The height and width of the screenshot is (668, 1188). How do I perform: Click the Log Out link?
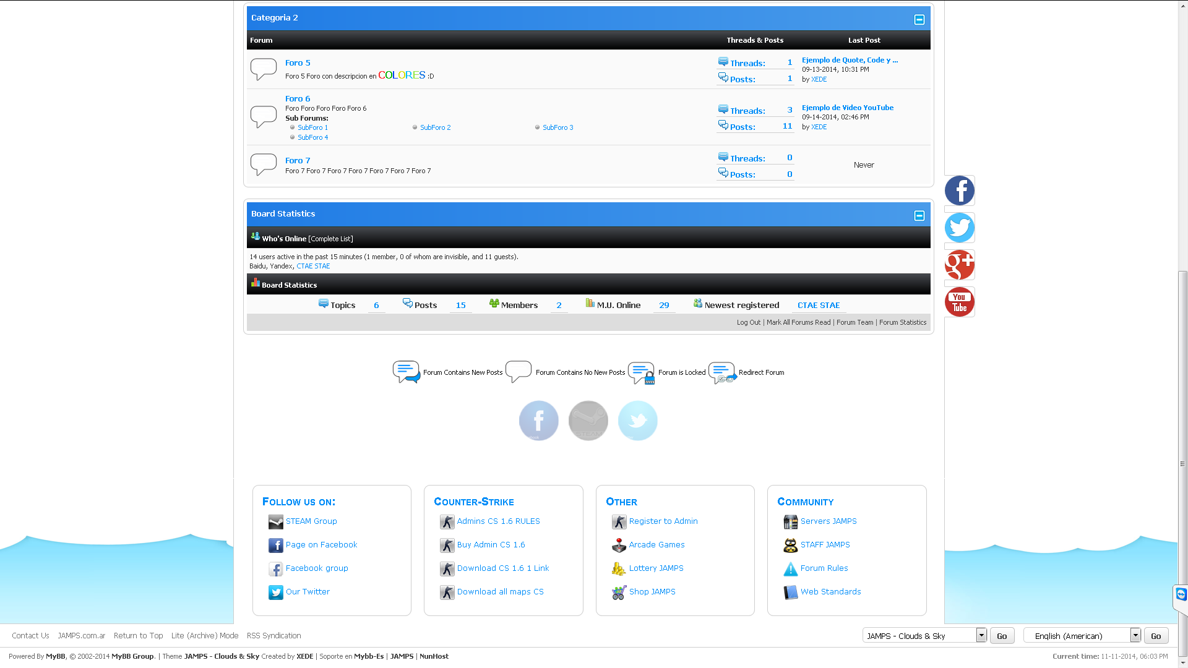tap(748, 322)
